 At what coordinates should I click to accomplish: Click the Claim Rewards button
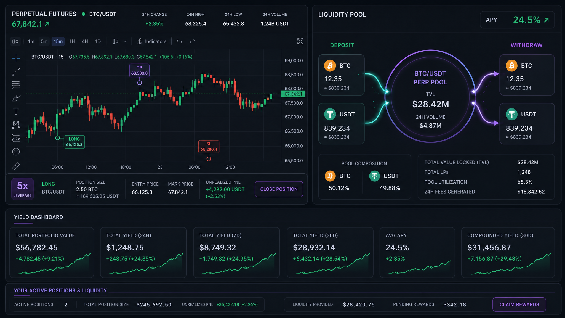(x=519, y=304)
